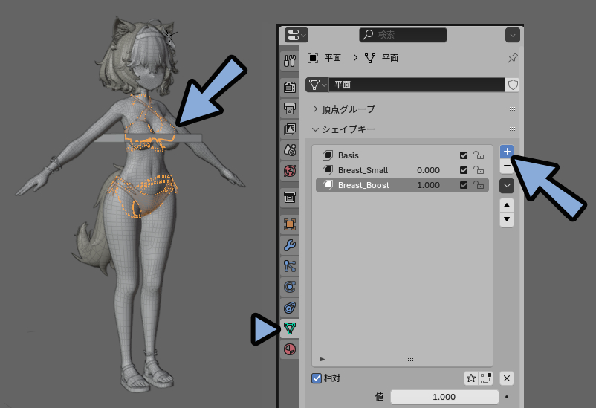Open the Material properties tab

point(290,349)
